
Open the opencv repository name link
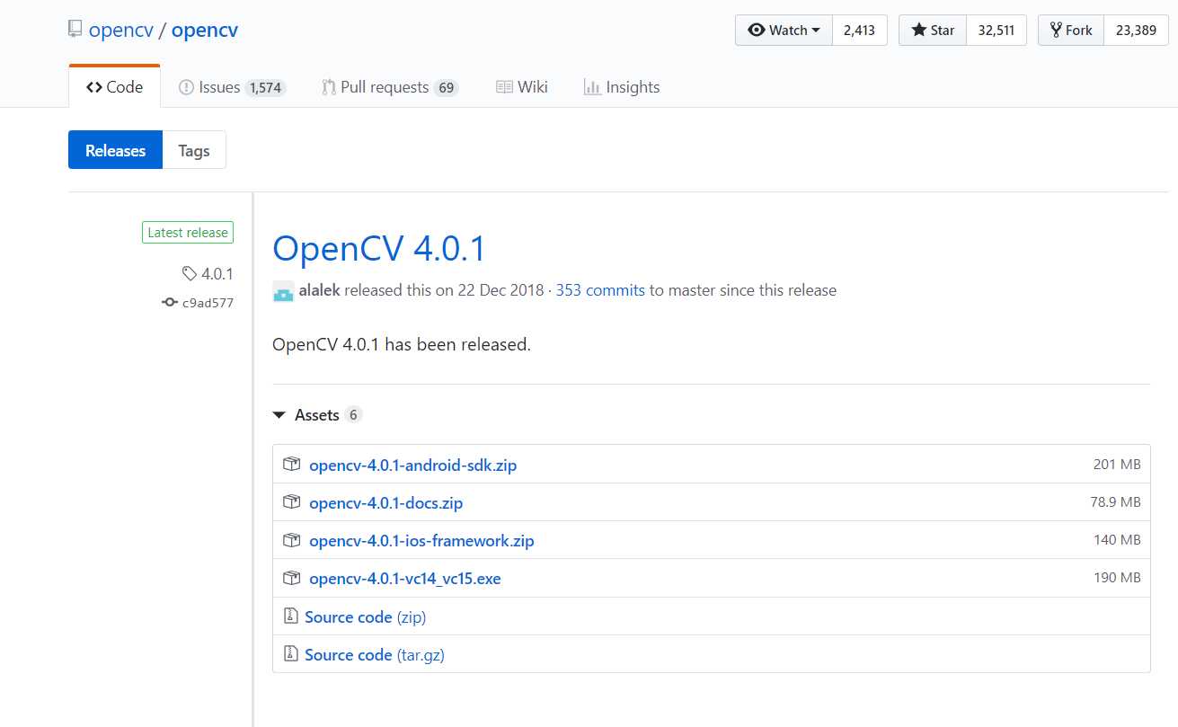pos(205,30)
